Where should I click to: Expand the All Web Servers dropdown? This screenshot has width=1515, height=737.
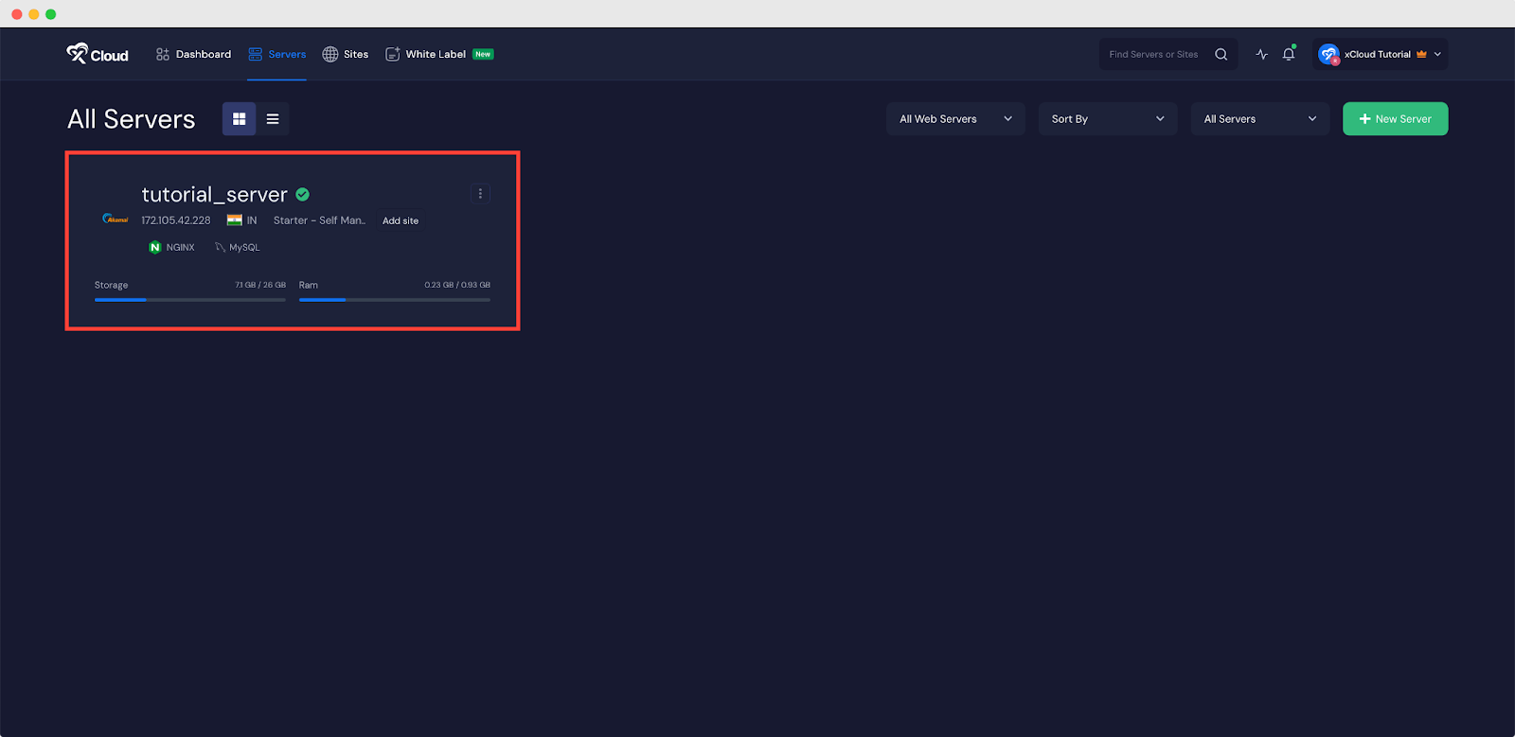click(x=954, y=119)
